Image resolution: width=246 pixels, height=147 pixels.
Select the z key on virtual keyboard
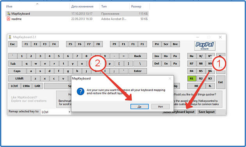[36, 78]
